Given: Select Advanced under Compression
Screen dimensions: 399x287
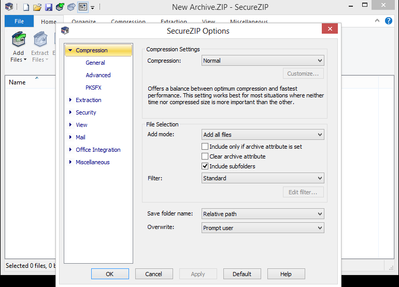Looking at the screenshot, I should [x=98, y=75].
